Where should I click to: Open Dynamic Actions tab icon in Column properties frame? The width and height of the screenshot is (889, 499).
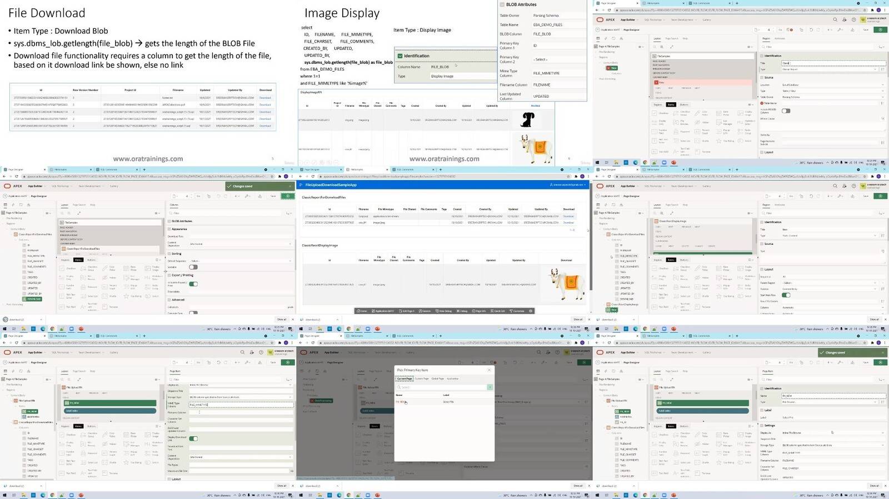[x=13, y=204]
